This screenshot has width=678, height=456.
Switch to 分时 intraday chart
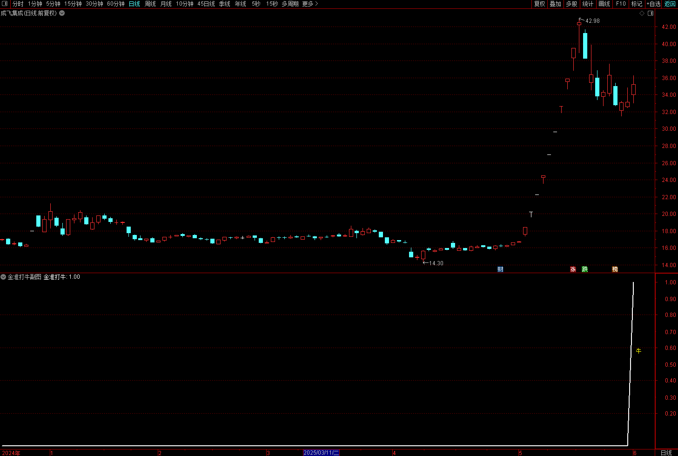pyautogui.click(x=18, y=4)
